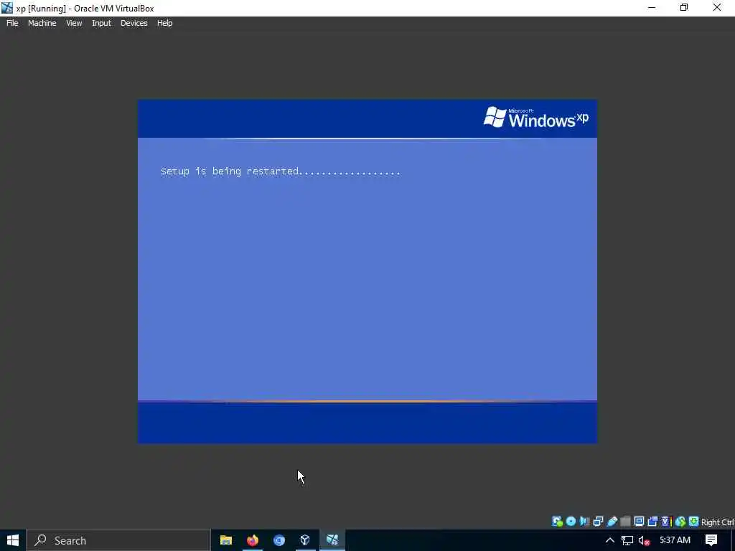Open the Action Center notifications icon
Viewport: 735px width, 551px height.
pyautogui.click(x=711, y=540)
